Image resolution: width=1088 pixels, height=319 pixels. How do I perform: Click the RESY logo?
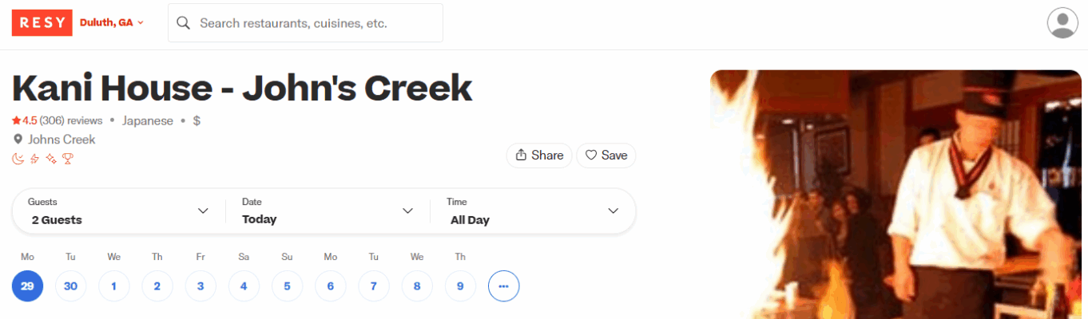click(x=42, y=22)
